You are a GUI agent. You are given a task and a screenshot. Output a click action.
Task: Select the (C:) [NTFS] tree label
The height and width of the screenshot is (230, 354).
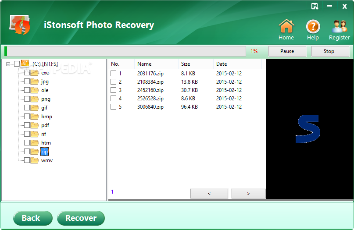click(45, 64)
